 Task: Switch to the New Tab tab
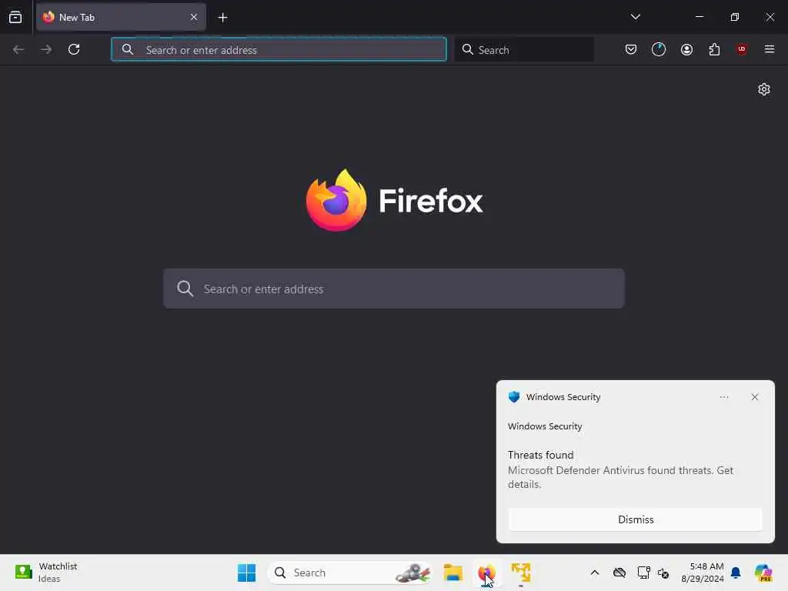pos(121,17)
